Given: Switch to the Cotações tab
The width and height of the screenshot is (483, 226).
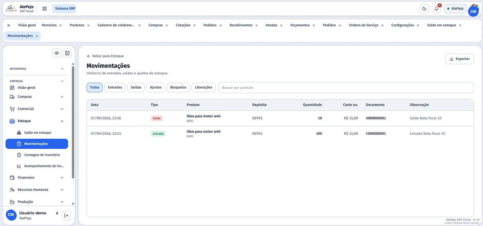Looking at the screenshot, I should (x=183, y=25).
